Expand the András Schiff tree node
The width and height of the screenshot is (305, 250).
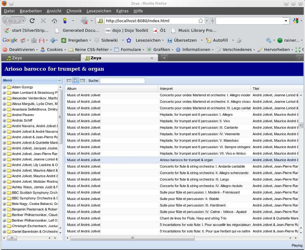coord(4,121)
